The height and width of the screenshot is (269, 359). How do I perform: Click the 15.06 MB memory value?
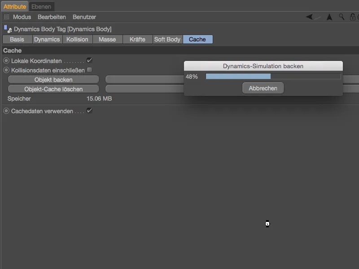99,99
